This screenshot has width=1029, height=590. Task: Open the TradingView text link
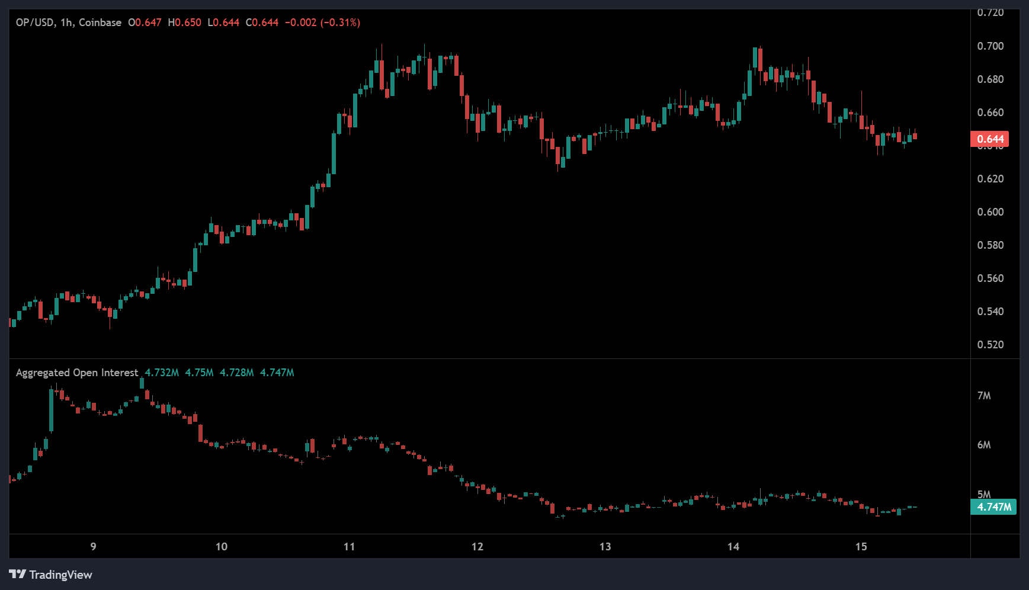[x=60, y=575]
